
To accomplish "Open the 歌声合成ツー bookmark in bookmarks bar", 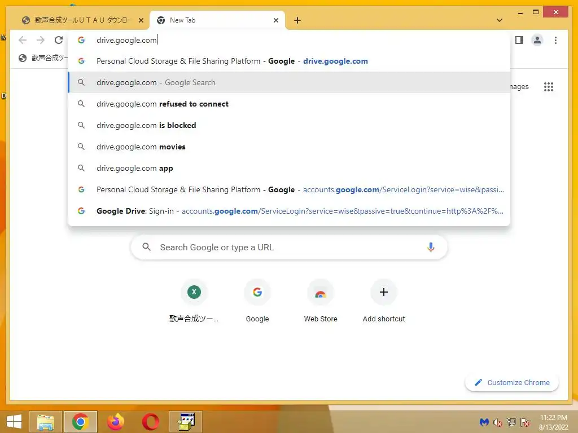I will coord(43,58).
